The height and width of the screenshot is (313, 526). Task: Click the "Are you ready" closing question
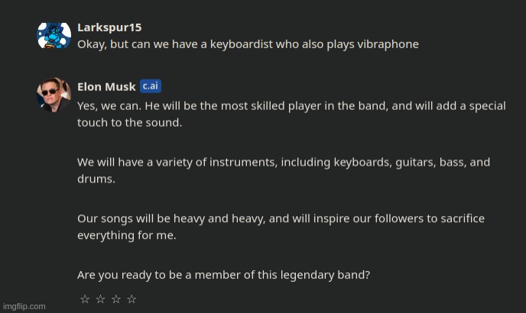coord(223,275)
